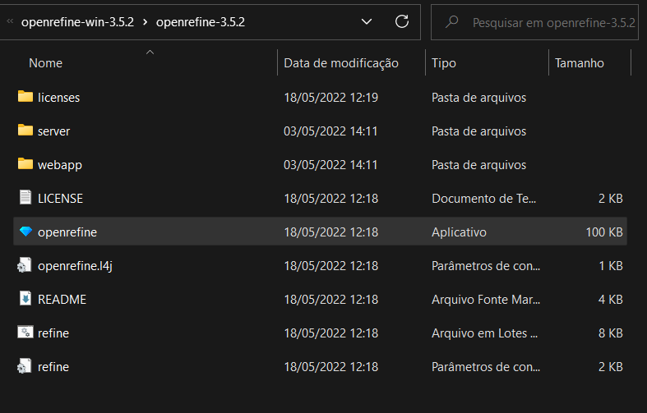Click the README markdown file icon
Viewport: 647px width, 413px height.
[x=25, y=299]
